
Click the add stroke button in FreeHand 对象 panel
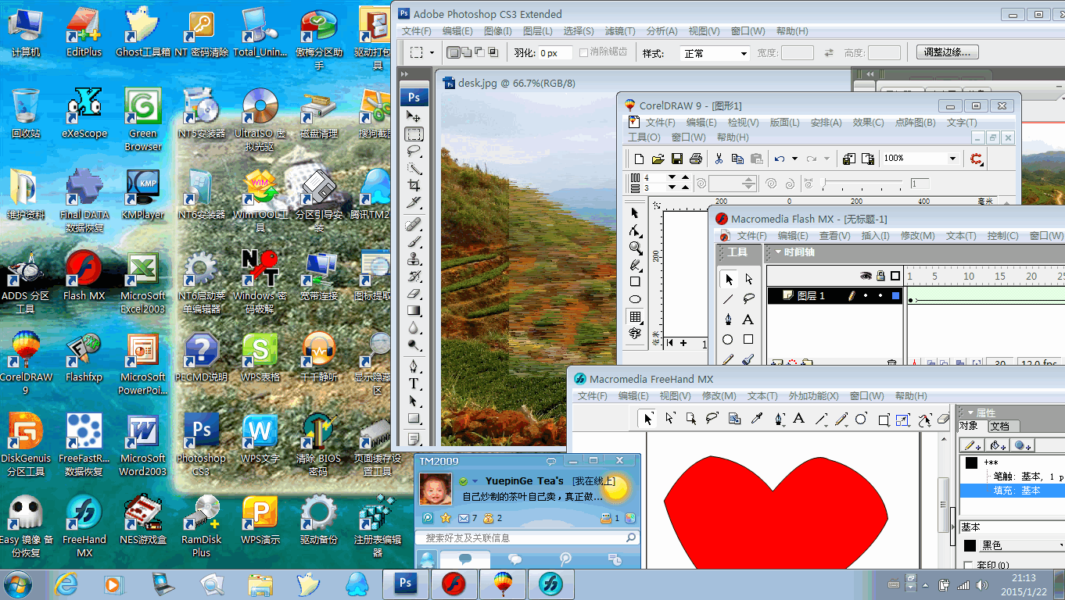tap(974, 445)
